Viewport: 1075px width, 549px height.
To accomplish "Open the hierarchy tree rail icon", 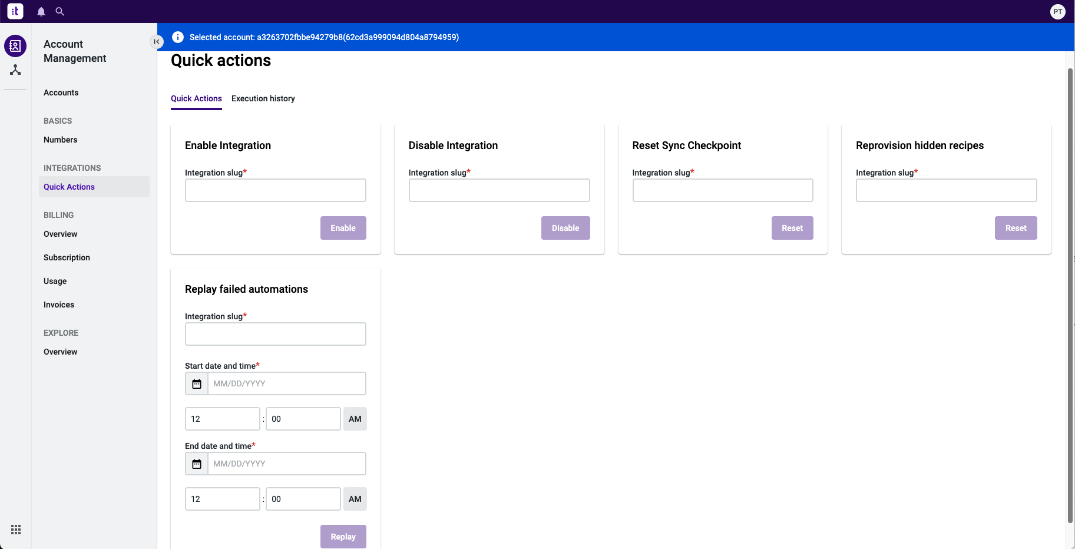I will (15, 70).
